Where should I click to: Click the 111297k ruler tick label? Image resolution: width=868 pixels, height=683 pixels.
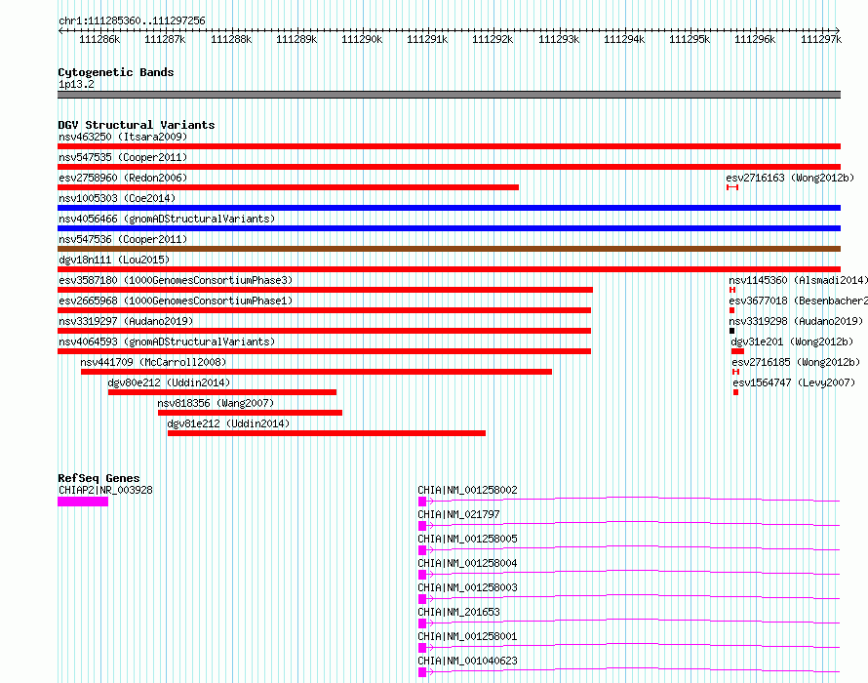coord(821,39)
